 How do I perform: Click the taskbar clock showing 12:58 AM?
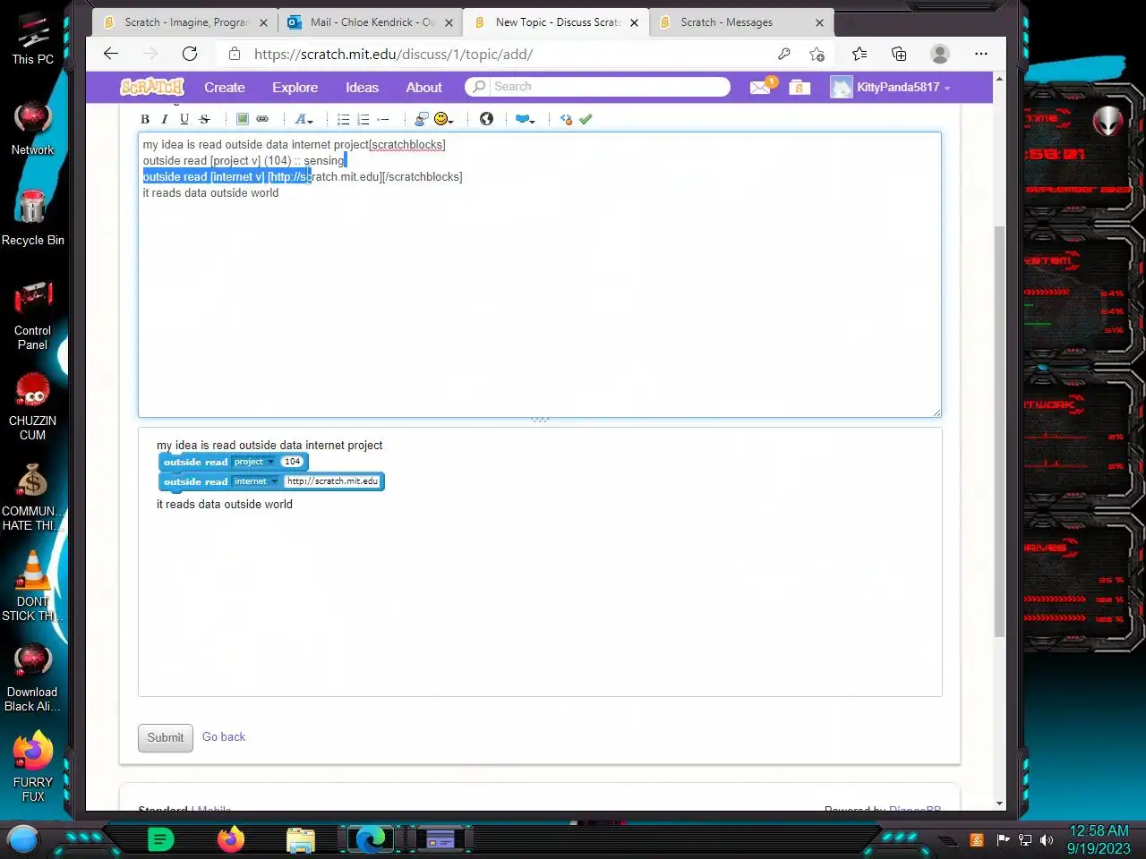coord(1099,839)
